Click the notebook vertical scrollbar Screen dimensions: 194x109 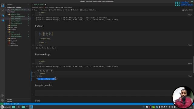point(193,64)
